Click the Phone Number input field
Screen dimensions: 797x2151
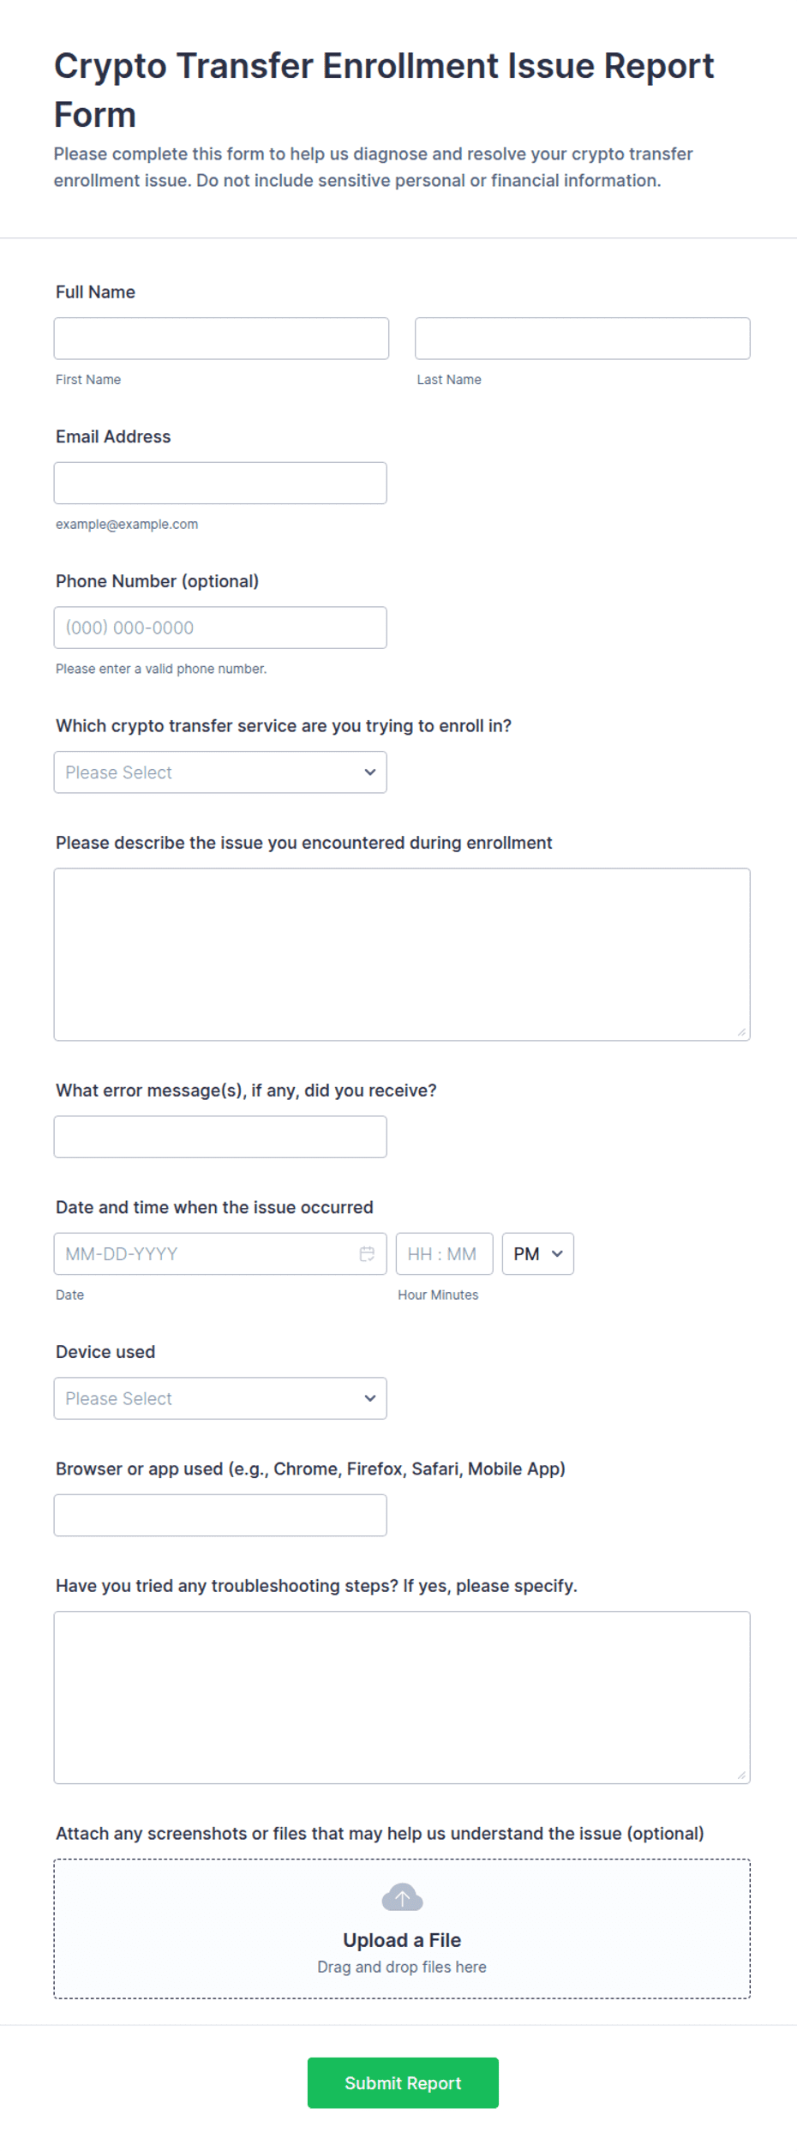pyautogui.click(x=220, y=628)
